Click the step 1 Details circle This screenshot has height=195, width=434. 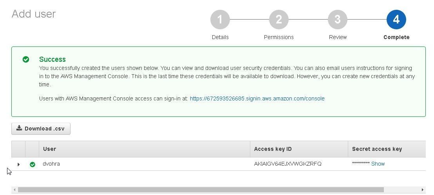pyautogui.click(x=220, y=20)
